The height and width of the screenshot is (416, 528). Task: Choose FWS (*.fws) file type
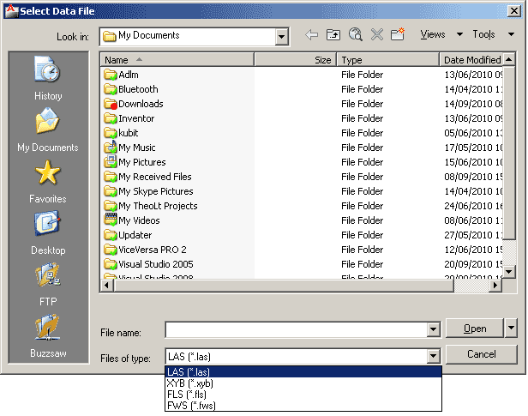tap(303, 405)
